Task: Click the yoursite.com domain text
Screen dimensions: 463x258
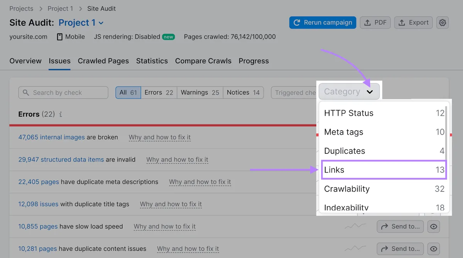Action: coord(29,37)
